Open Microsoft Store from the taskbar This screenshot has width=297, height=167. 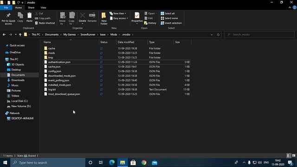133,162
